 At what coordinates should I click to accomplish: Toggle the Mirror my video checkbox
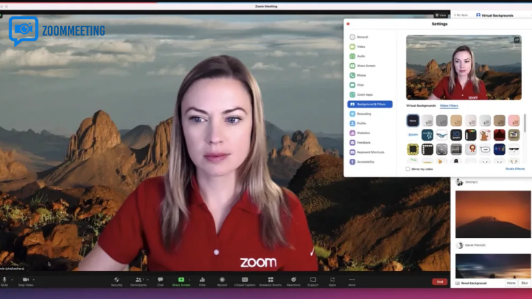(408, 169)
